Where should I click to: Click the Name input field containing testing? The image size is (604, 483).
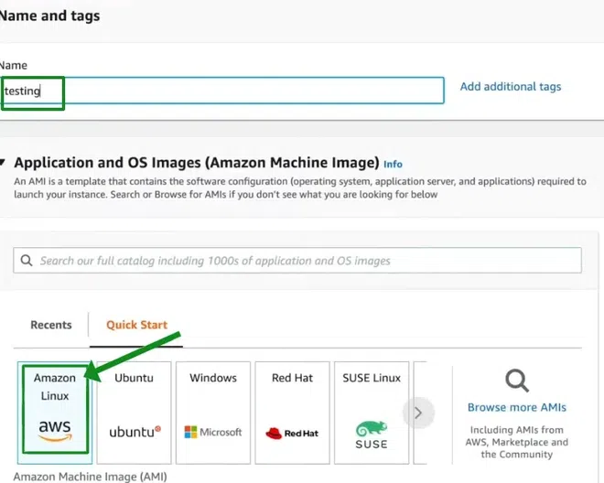pos(221,91)
